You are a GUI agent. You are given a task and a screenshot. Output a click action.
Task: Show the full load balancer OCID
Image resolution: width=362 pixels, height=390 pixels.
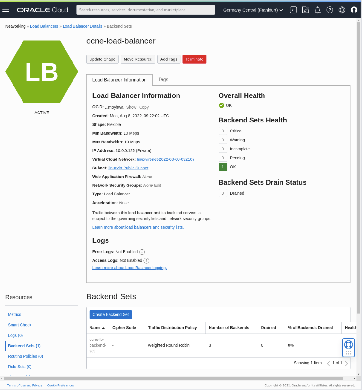tap(131, 107)
